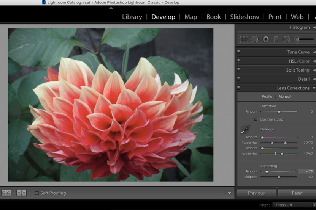Adjust the Vignetting Midpoint slider
This screenshot has width=316, height=210.
[279, 177]
